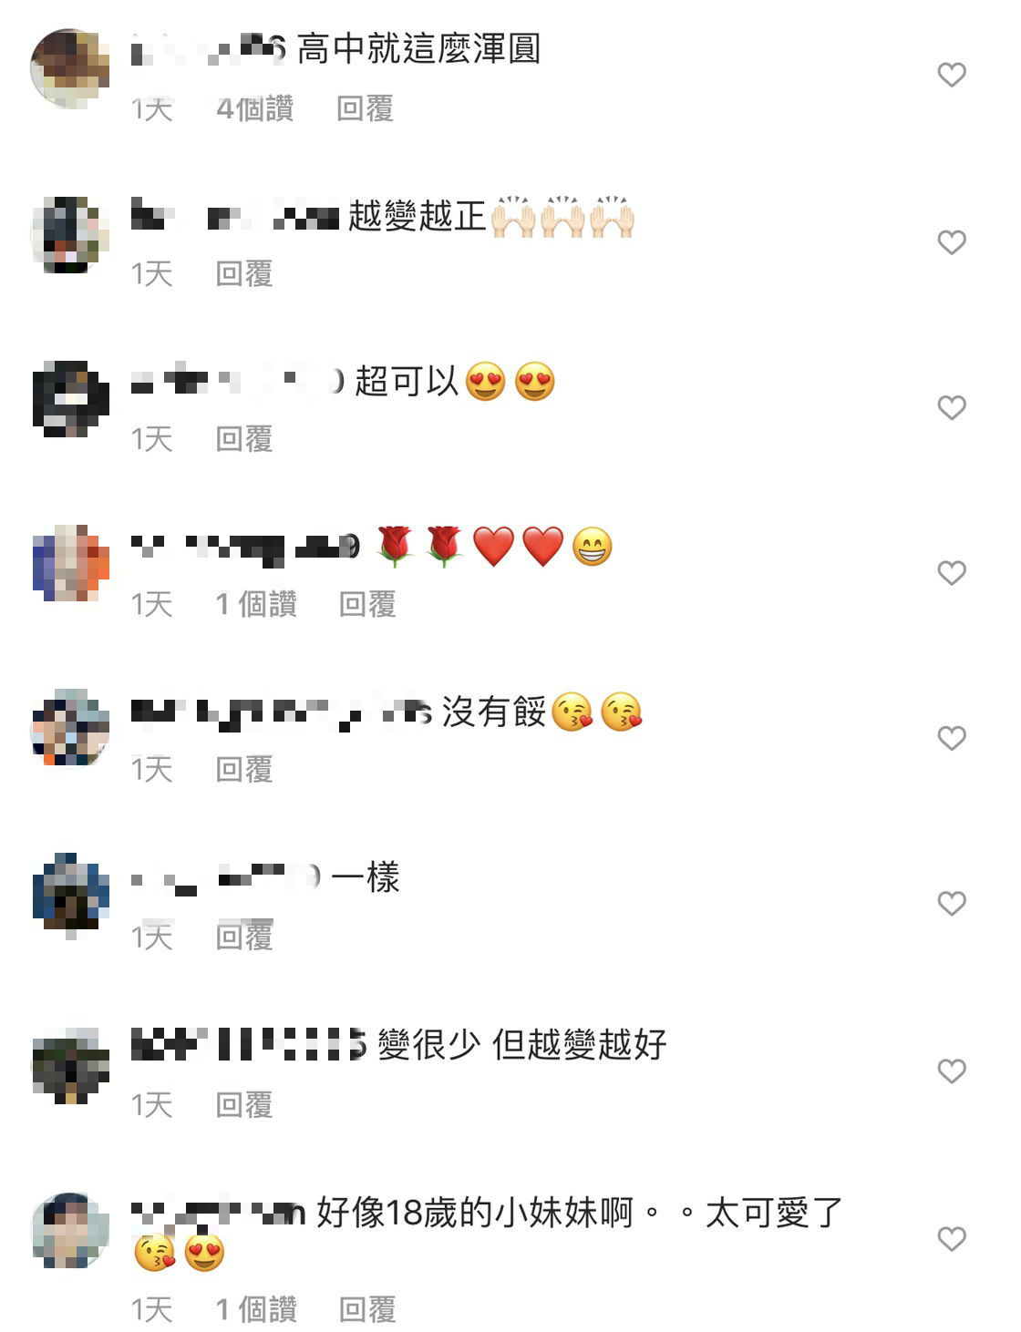The image size is (1021, 1332).
Task: Reply to the 沒有餒 comment
Action: (x=244, y=770)
